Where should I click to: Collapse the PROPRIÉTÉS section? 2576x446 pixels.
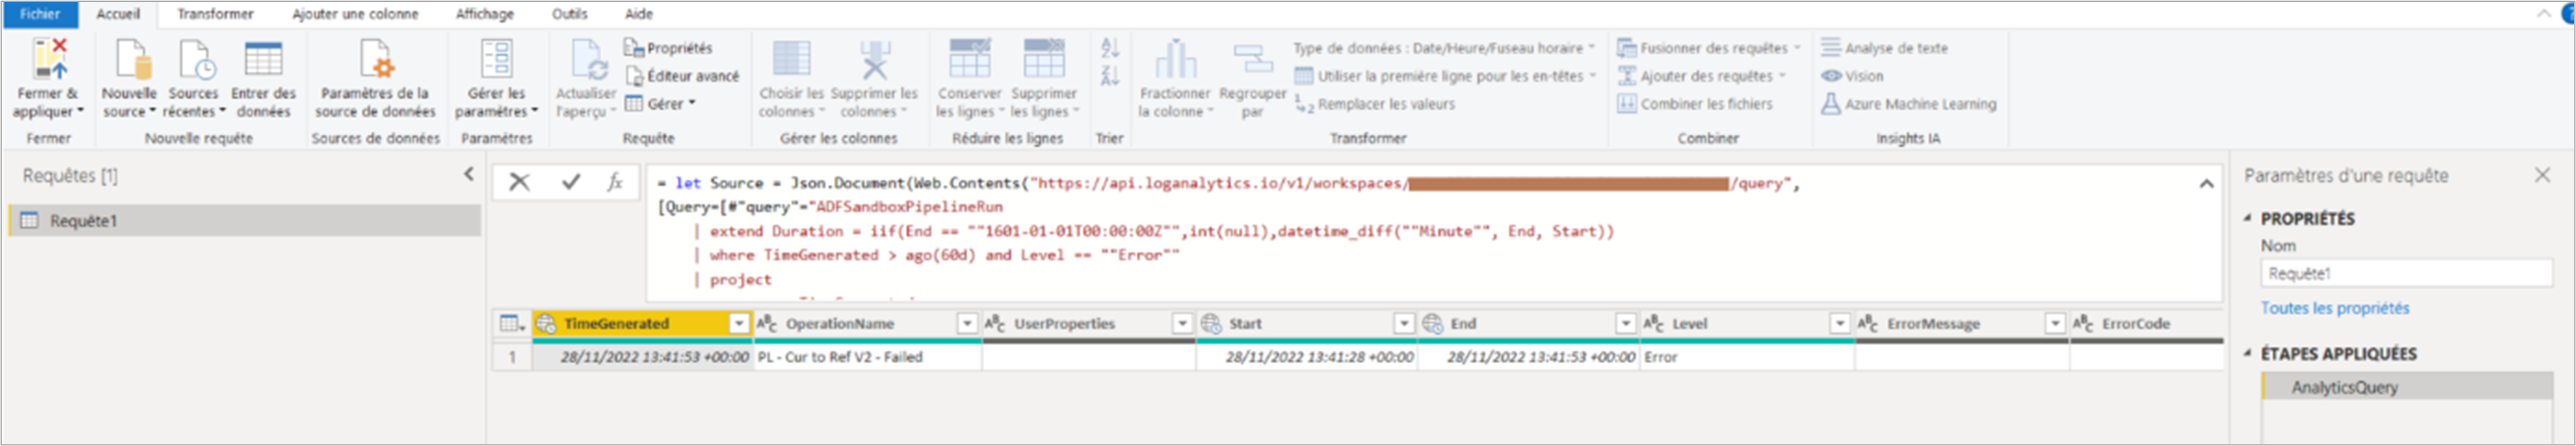2247,218
